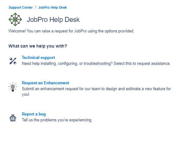Open the Technical support request
This screenshot has width=186, height=142.
point(38,58)
